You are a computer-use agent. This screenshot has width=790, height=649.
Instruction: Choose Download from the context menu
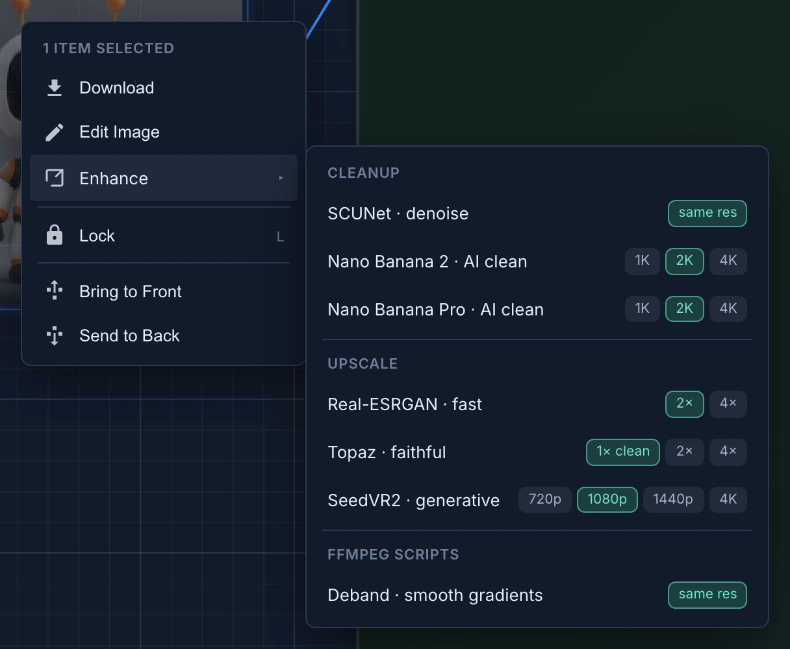[164, 88]
